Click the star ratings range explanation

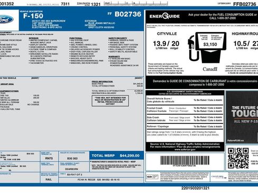click(183, 133)
